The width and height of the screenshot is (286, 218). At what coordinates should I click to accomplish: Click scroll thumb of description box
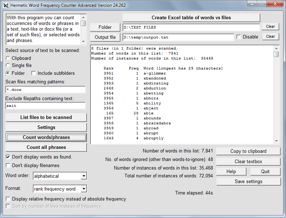83,24
